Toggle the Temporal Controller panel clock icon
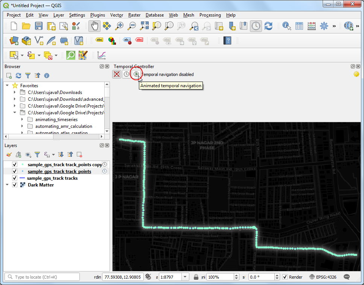Image resolution: width=364 pixels, height=285 pixels. (x=256, y=26)
